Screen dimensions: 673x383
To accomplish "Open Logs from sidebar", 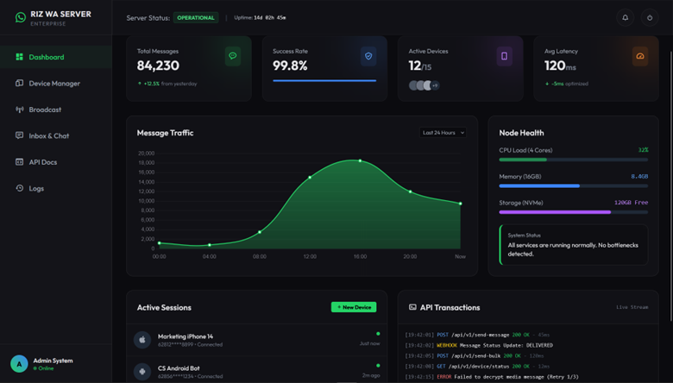I will coord(36,188).
